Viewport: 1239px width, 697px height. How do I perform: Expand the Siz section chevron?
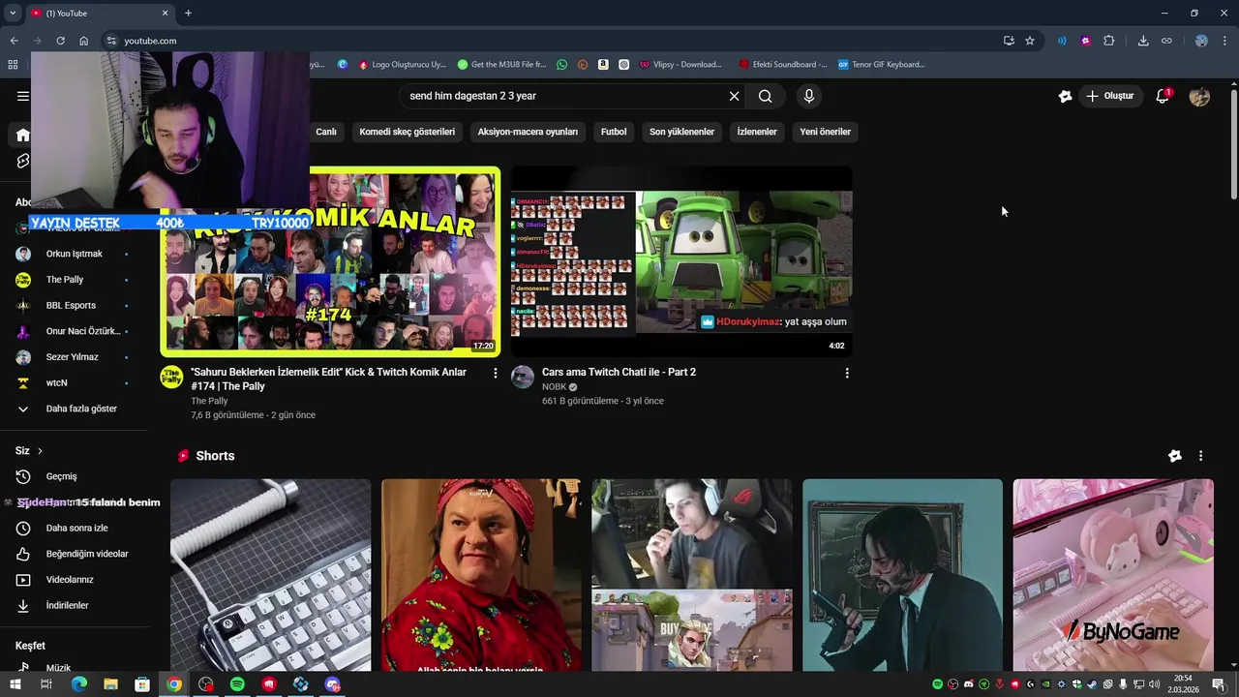point(40,451)
